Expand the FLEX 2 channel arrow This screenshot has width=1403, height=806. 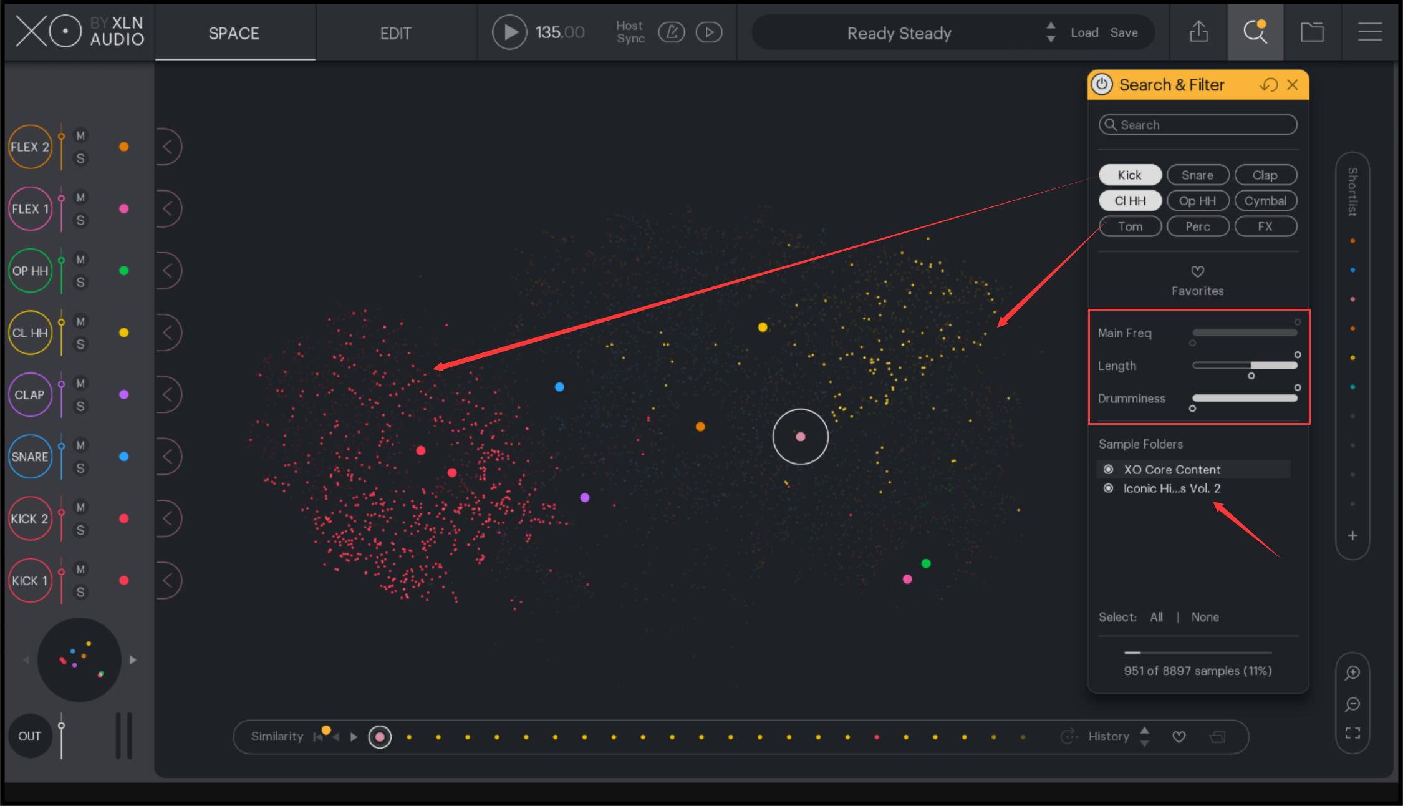tap(168, 147)
